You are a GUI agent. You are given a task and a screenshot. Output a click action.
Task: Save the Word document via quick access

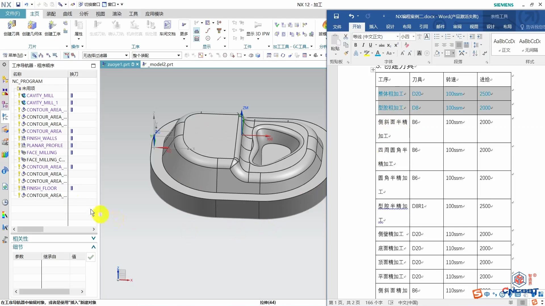336,16
